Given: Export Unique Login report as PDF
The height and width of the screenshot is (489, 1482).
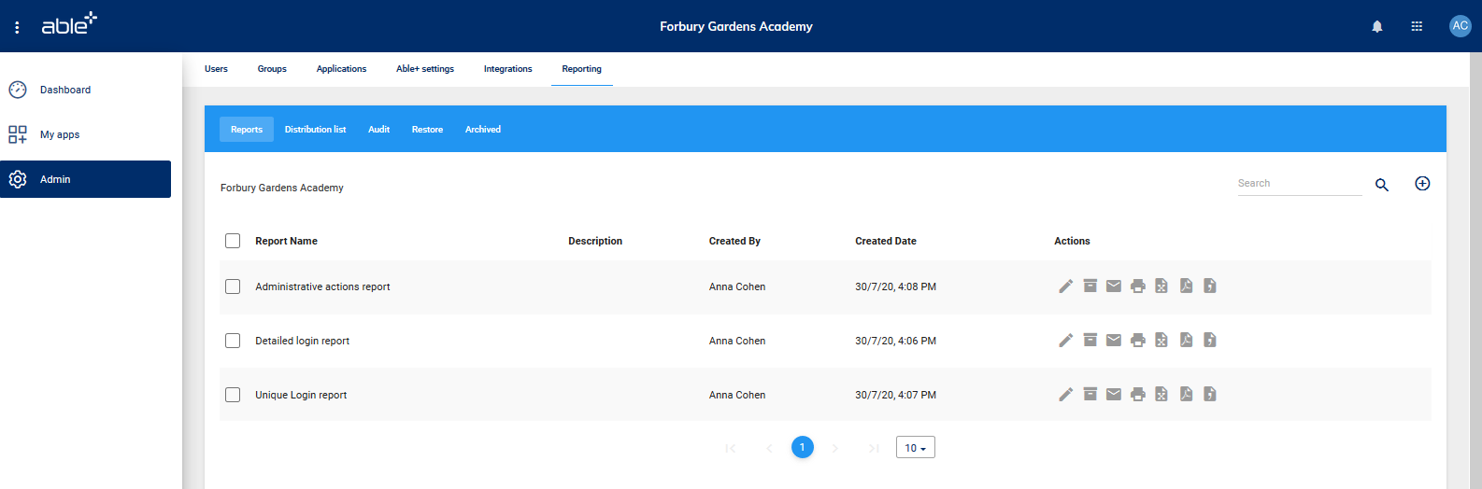Looking at the screenshot, I should click(x=1186, y=395).
